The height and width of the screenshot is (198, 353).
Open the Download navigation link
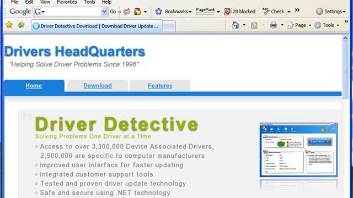[x=98, y=86]
